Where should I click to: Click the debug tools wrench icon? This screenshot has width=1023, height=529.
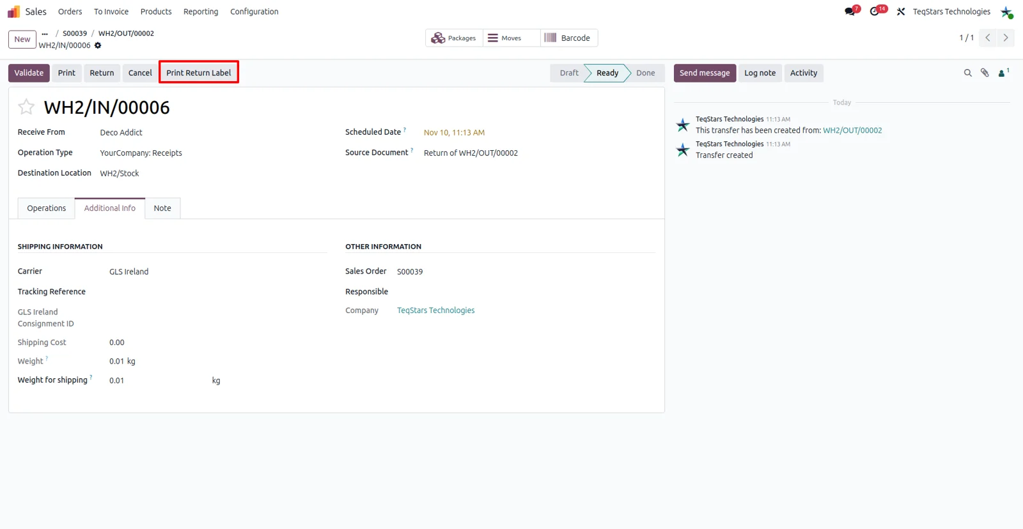pos(901,11)
